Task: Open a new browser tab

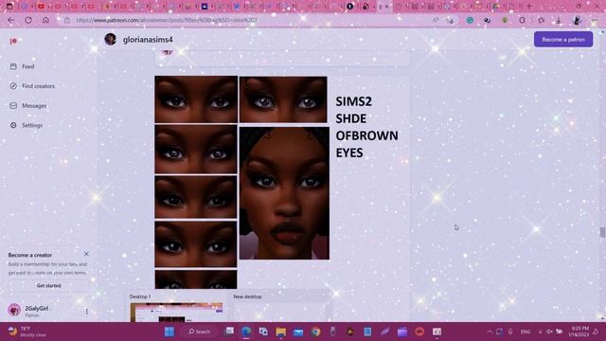Action: click(529, 7)
